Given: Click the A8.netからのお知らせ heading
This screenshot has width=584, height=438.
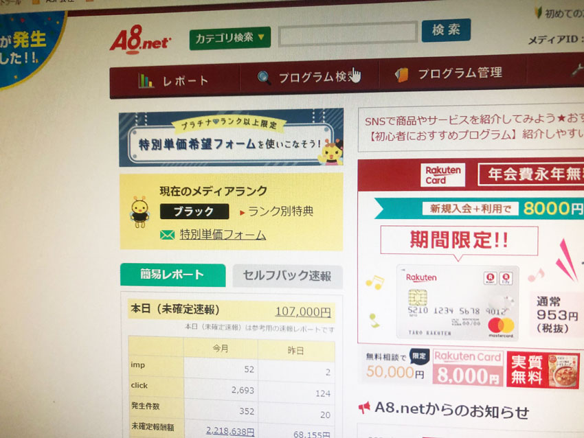Looking at the screenshot, I should 451,410.
